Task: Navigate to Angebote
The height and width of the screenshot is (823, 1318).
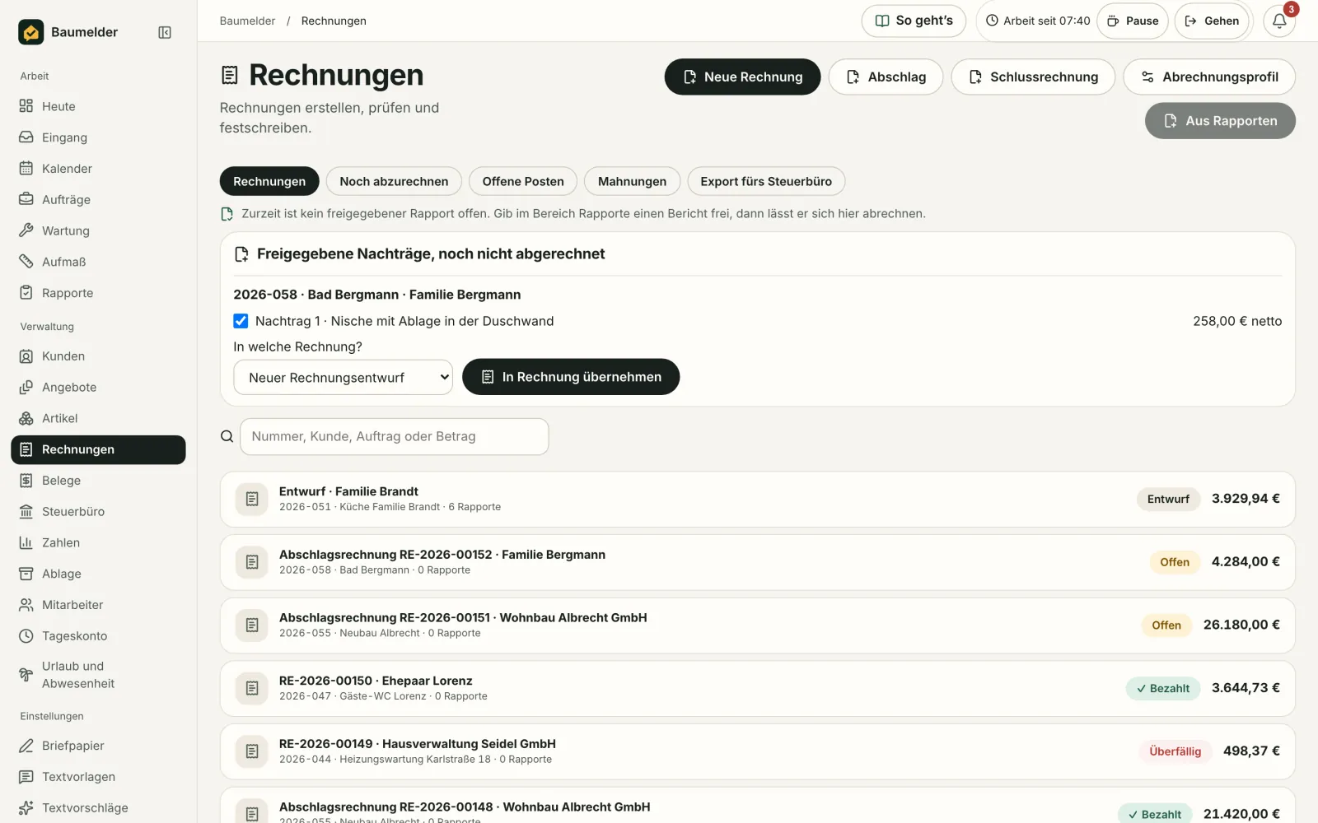Action: point(98,388)
